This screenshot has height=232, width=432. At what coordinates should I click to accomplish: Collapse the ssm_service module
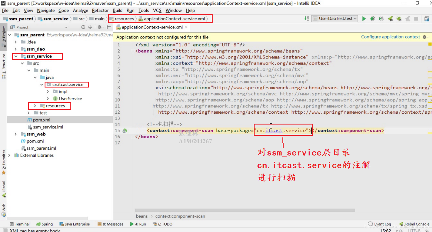click(x=16, y=56)
